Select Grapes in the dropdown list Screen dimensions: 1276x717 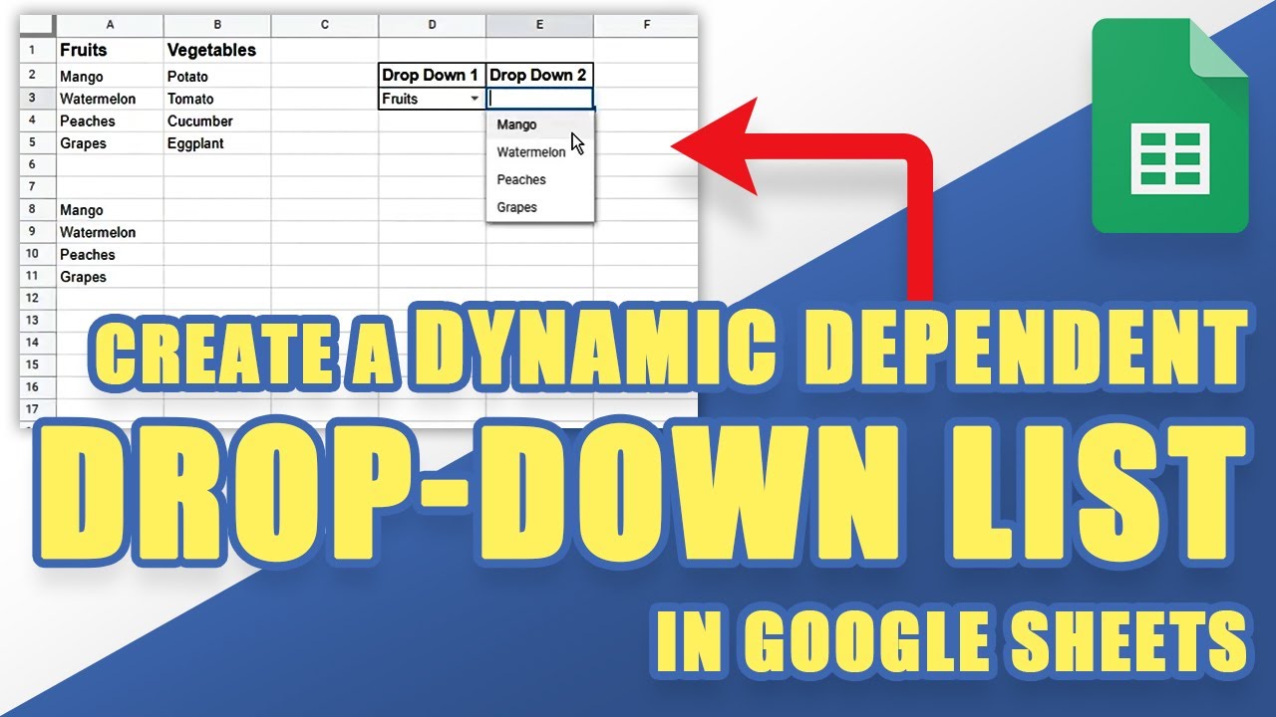click(540, 207)
